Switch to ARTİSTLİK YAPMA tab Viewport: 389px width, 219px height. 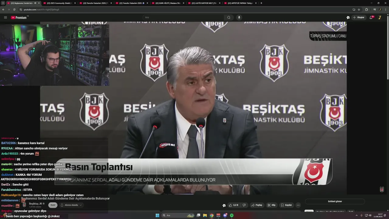click(240, 3)
